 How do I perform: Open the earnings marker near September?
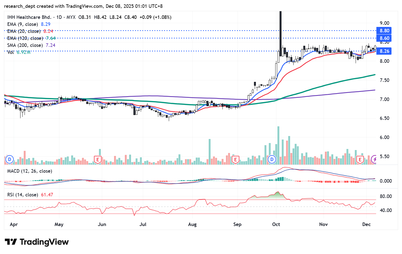235,159
